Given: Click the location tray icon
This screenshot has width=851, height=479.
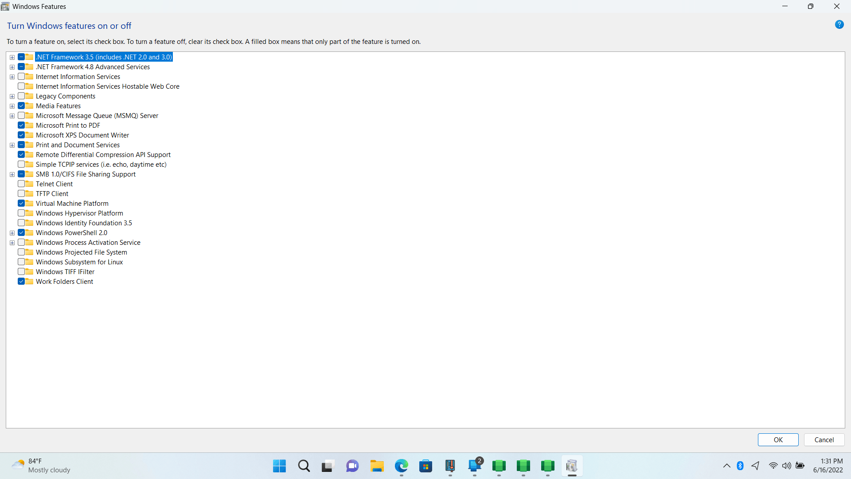Looking at the screenshot, I should coord(756,466).
